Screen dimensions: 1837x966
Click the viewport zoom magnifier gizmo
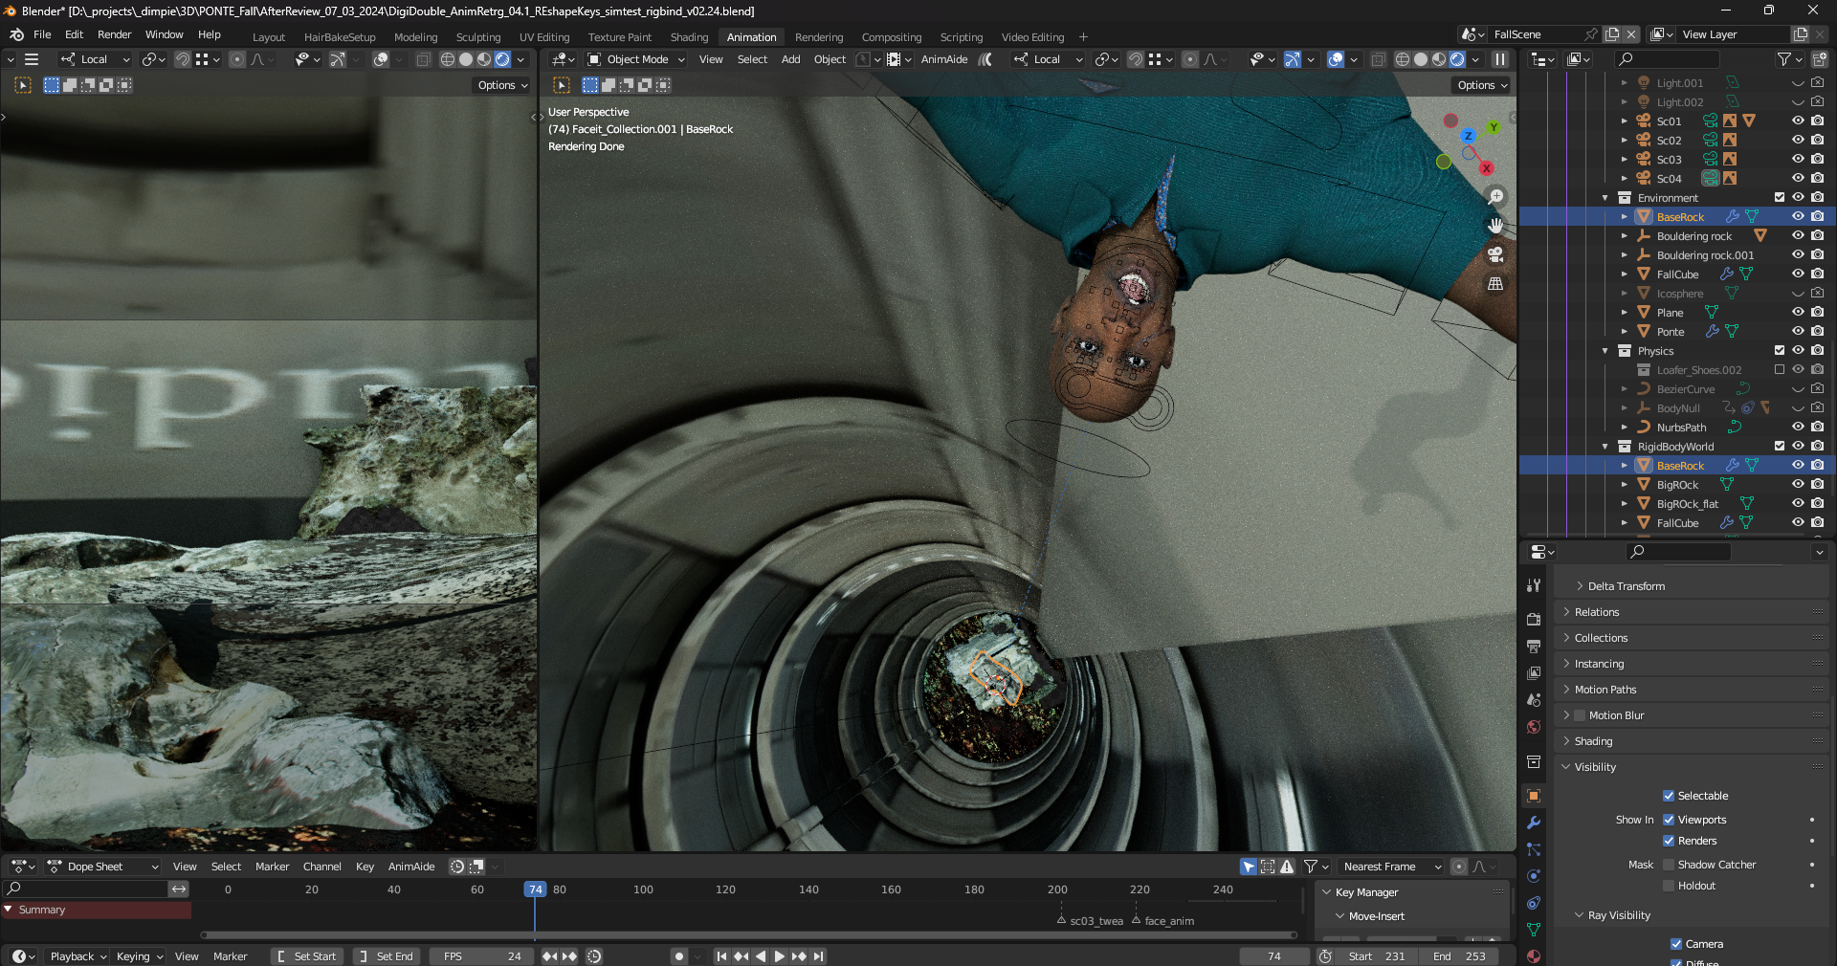1495,197
